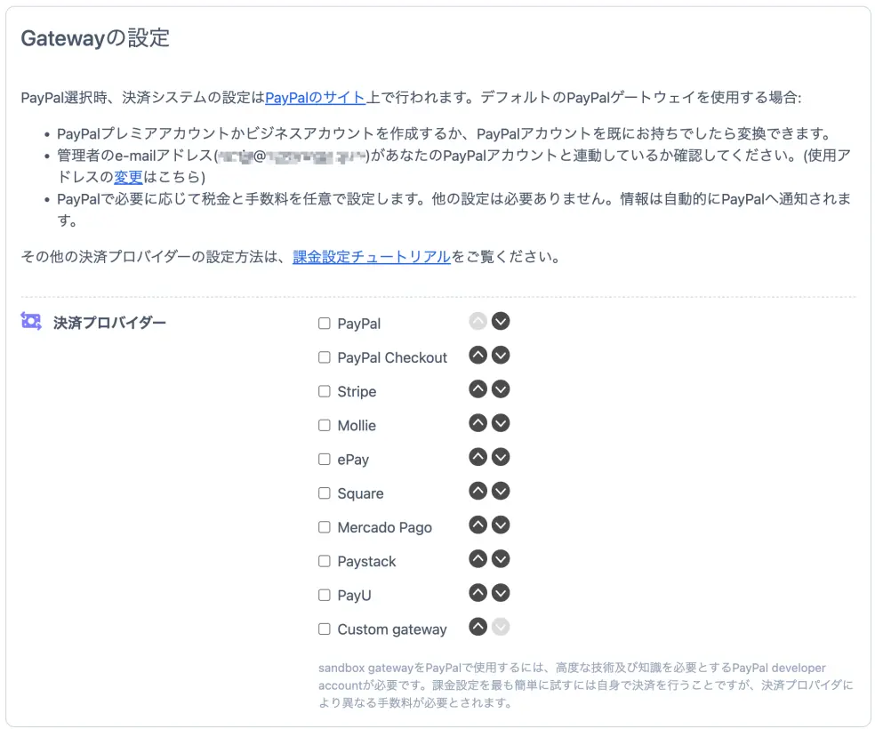Check the PayU provider checkbox
This screenshot has height=729, width=875.
(325, 595)
